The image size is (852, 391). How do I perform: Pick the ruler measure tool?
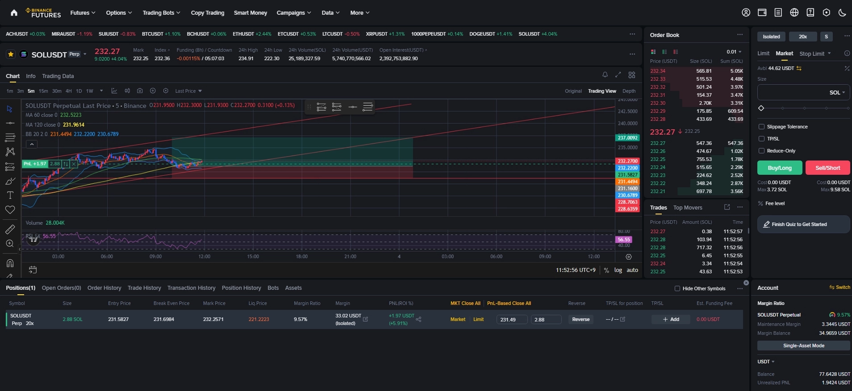click(x=10, y=229)
